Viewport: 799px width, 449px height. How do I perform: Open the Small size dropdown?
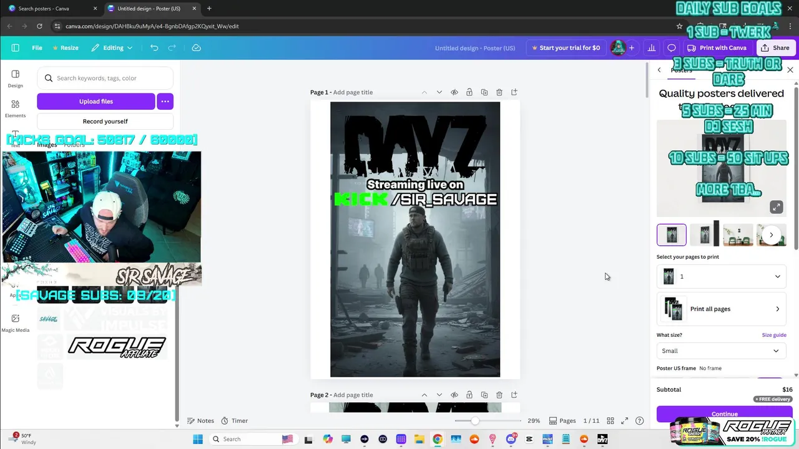click(722, 351)
